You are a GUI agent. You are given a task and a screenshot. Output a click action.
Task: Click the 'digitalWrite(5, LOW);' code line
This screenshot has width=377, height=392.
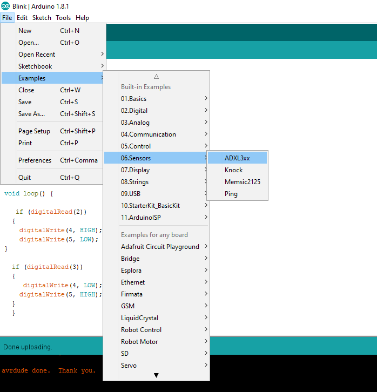click(x=59, y=239)
